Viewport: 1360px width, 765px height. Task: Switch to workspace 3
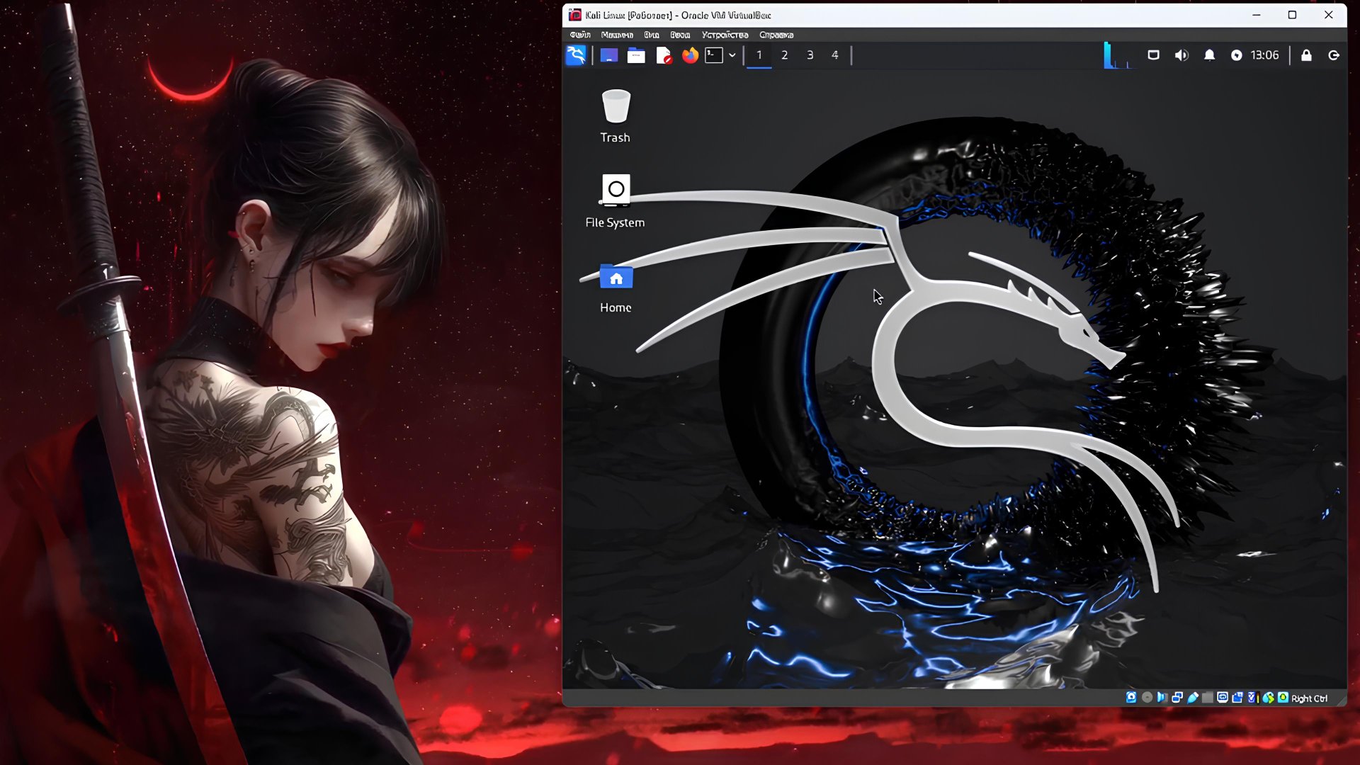(810, 55)
